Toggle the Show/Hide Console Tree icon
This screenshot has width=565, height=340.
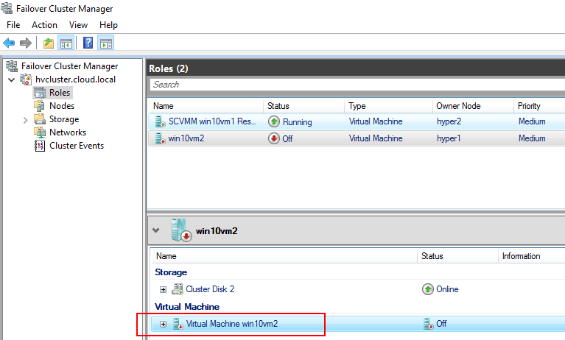(66, 43)
